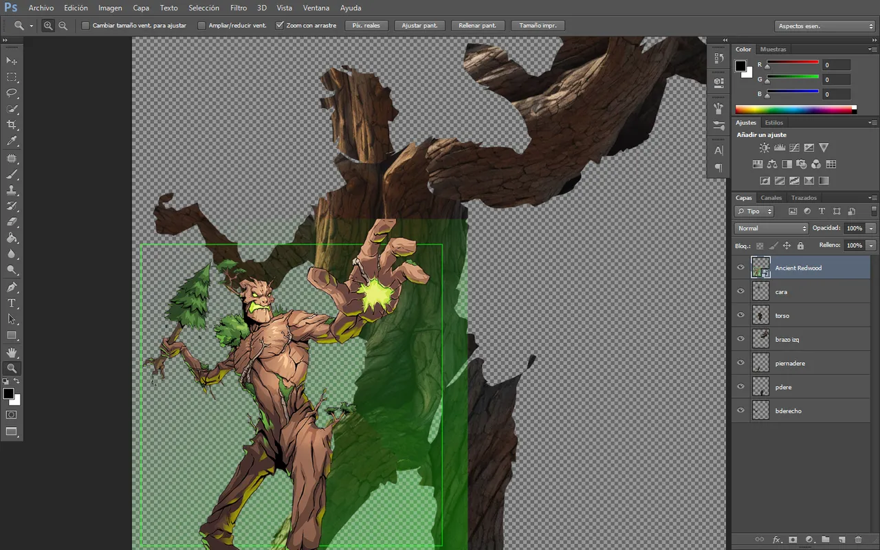Hide the cara layer
Viewport: 880px width, 550px height.
pyautogui.click(x=740, y=291)
